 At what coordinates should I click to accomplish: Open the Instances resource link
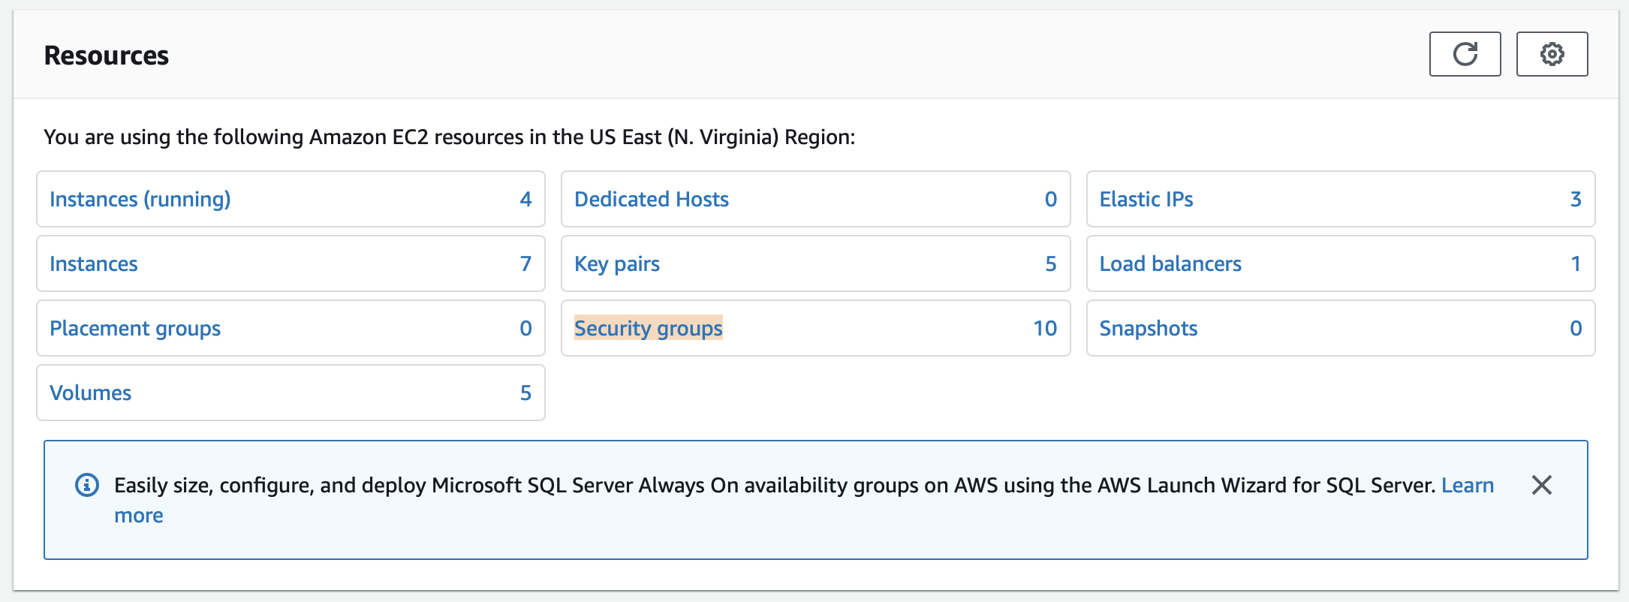(94, 264)
